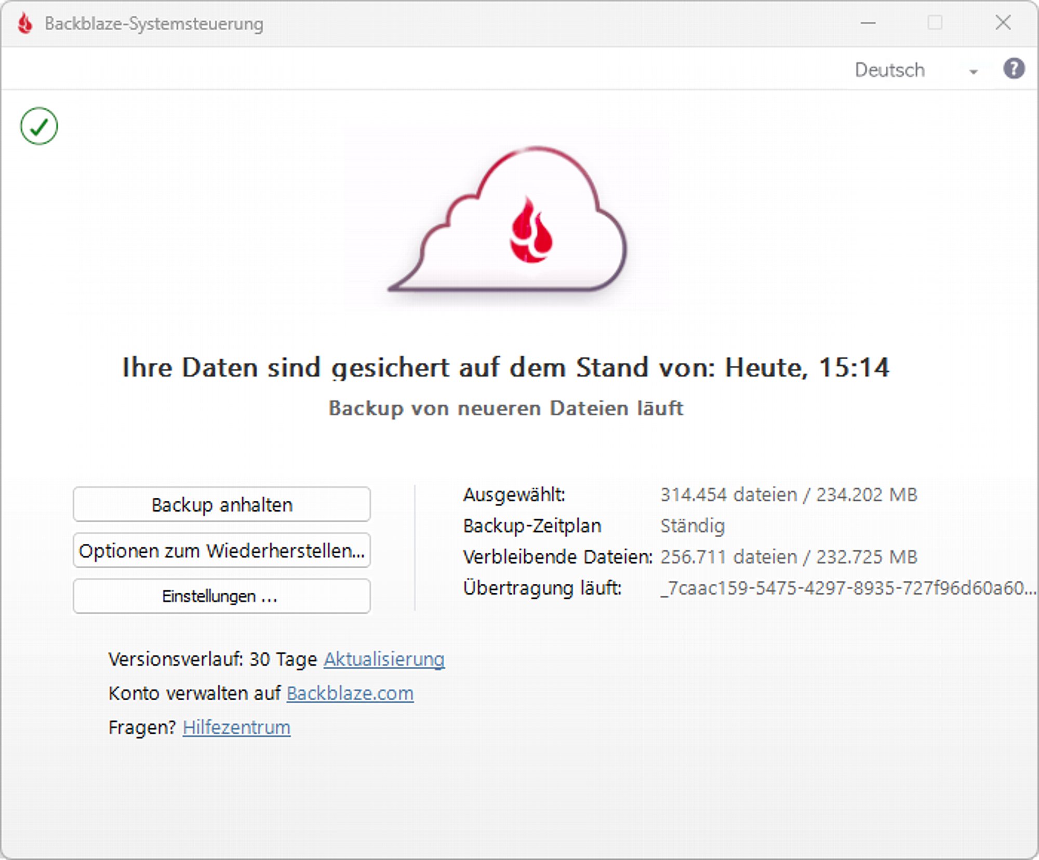
Task: Click the 'Ausgewählt:' label
Action: point(514,495)
